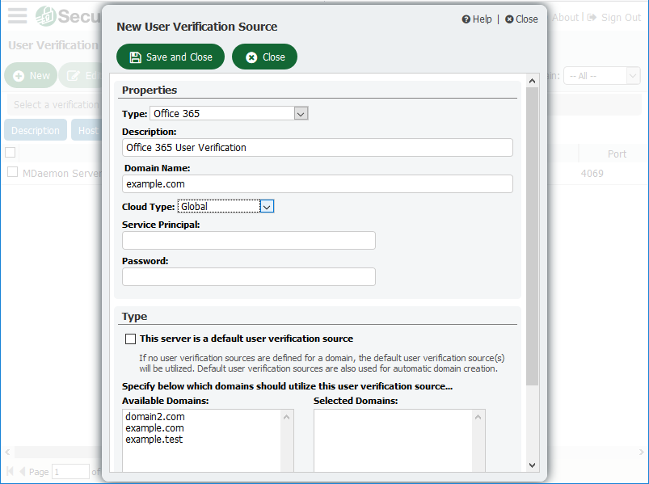649x484 pixels.
Task: Click the SecurityGateway logo
Action: (x=68, y=16)
